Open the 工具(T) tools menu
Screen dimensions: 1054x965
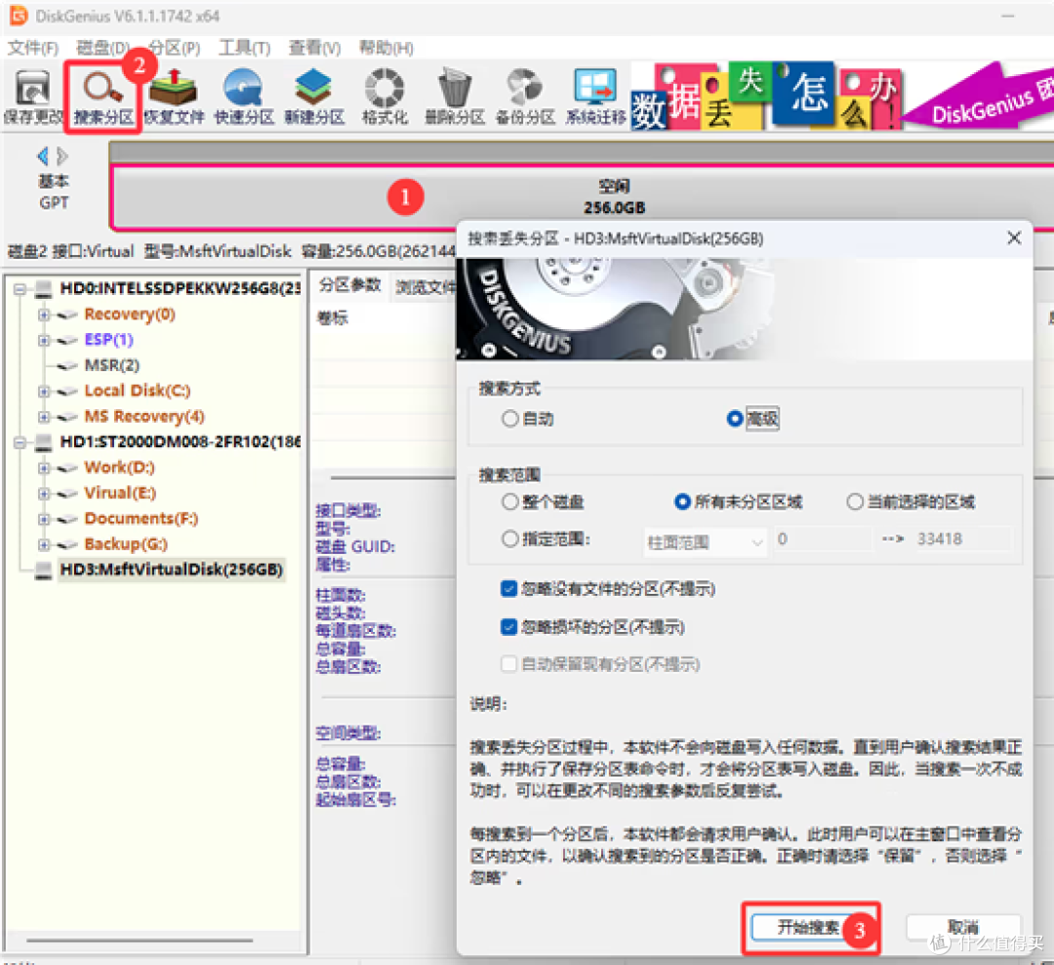click(x=245, y=49)
